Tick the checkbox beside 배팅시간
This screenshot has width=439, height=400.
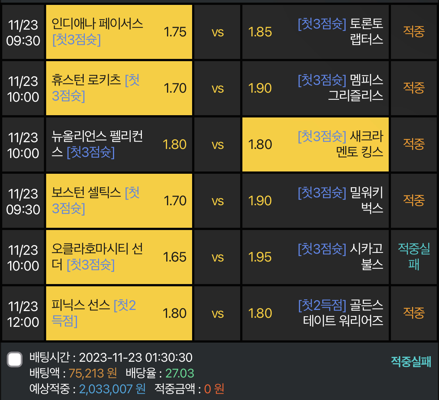click(15, 359)
